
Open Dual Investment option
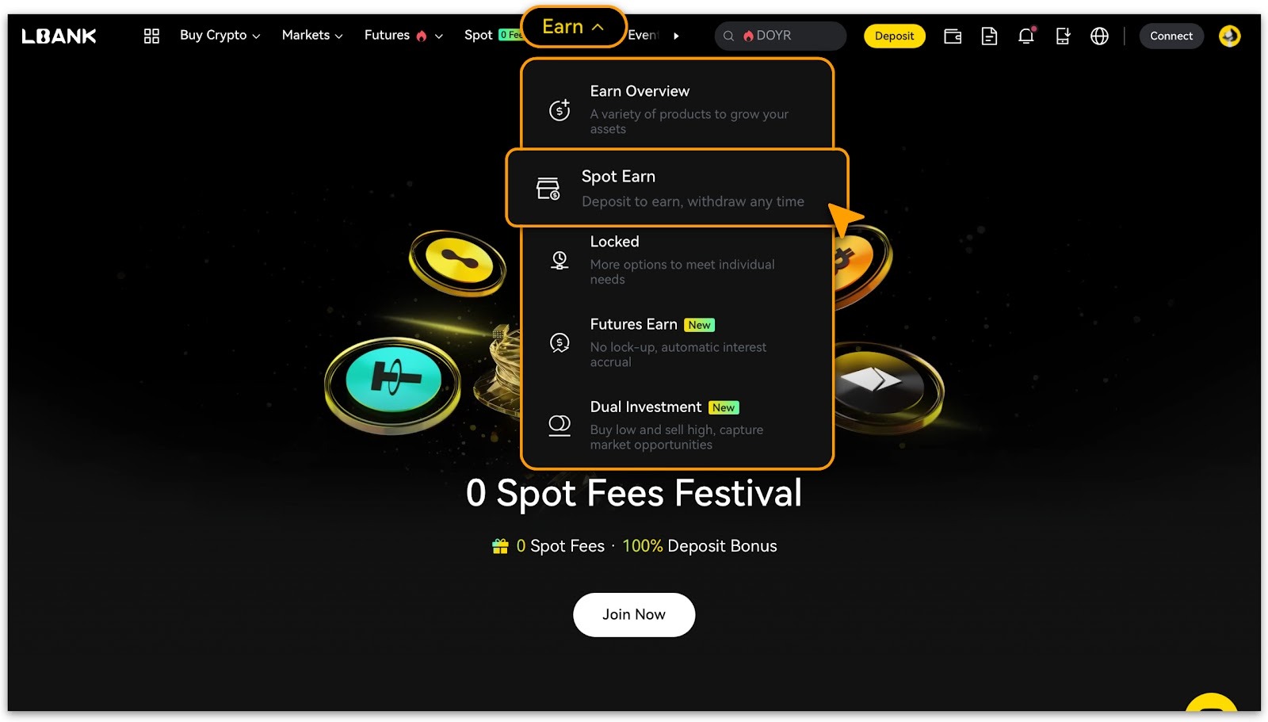click(x=677, y=425)
